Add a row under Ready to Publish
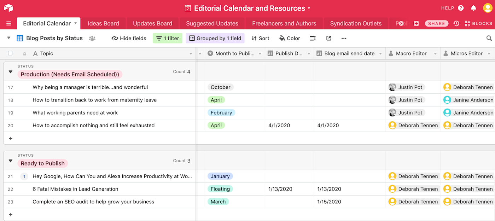The width and height of the screenshot is (495, 221). click(x=11, y=215)
